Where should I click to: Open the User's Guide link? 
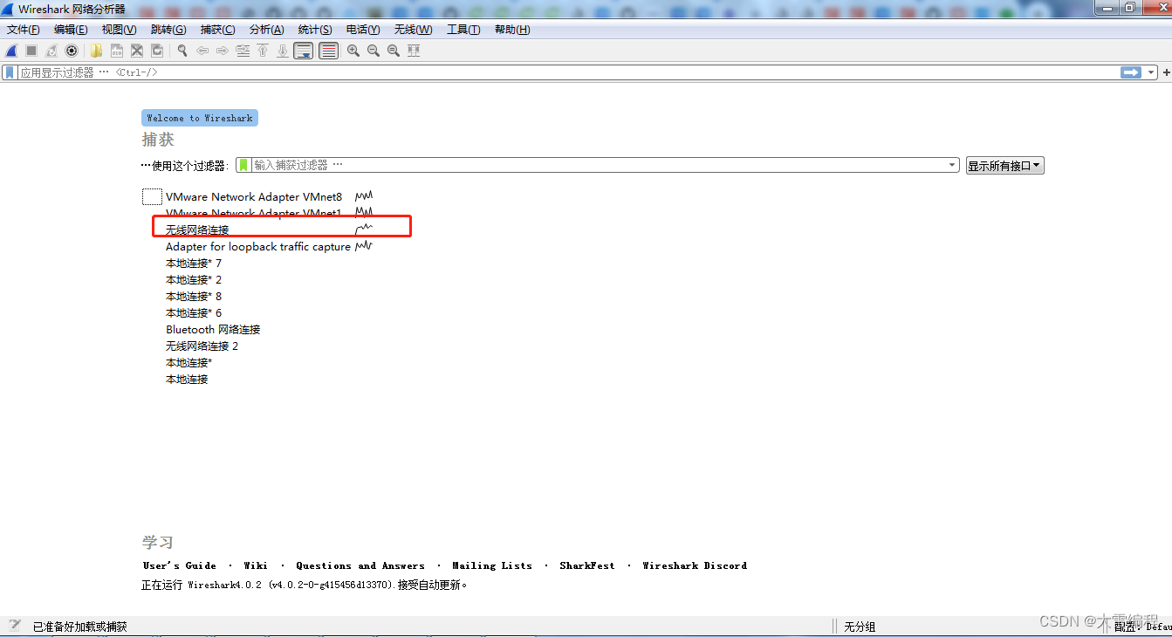pyautogui.click(x=180, y=565)
